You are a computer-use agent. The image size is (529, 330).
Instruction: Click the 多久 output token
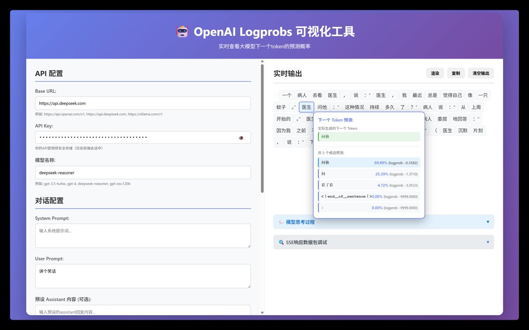coord(390,107)
